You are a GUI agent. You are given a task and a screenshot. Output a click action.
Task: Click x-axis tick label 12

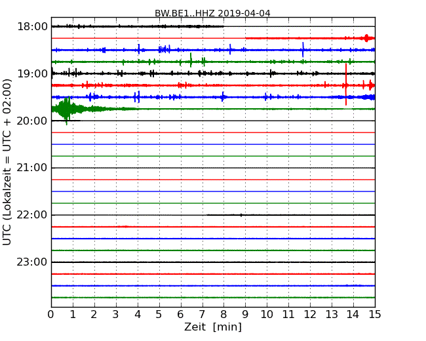tap(310, 314)
